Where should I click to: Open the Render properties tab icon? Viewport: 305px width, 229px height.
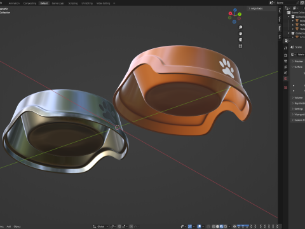coord(286,55)
